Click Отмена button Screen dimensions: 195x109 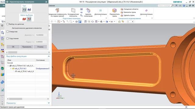[40, 47]
